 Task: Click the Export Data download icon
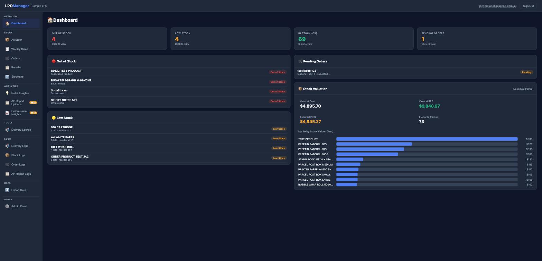pyautogui.click(x=7, y=190)
